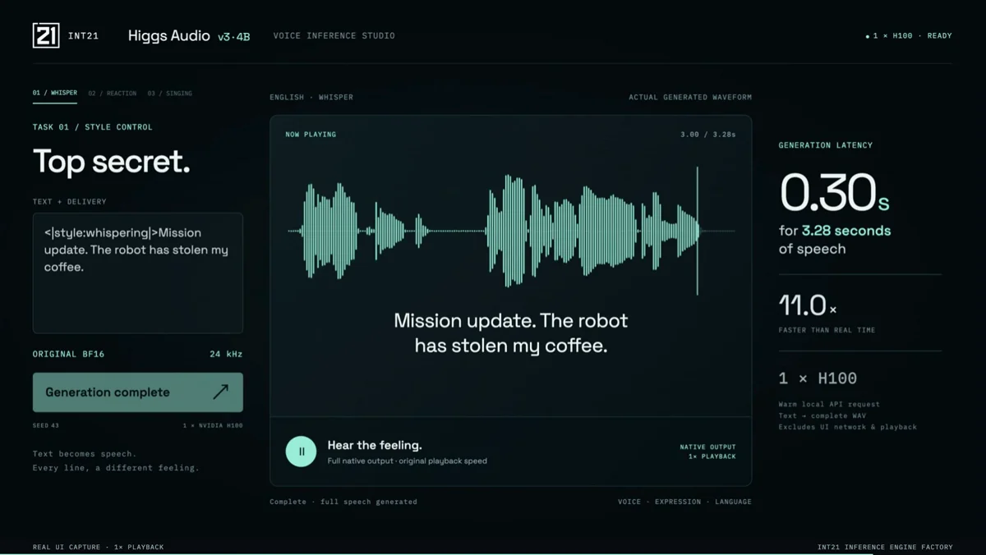The width and height of the screenshot is (986, 555).
Task: Click the Complete · full speech generated status
Action: (343, 502)
